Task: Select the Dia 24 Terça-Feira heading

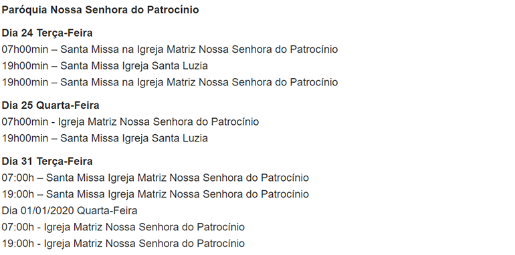Action: (x=47, y=33)
